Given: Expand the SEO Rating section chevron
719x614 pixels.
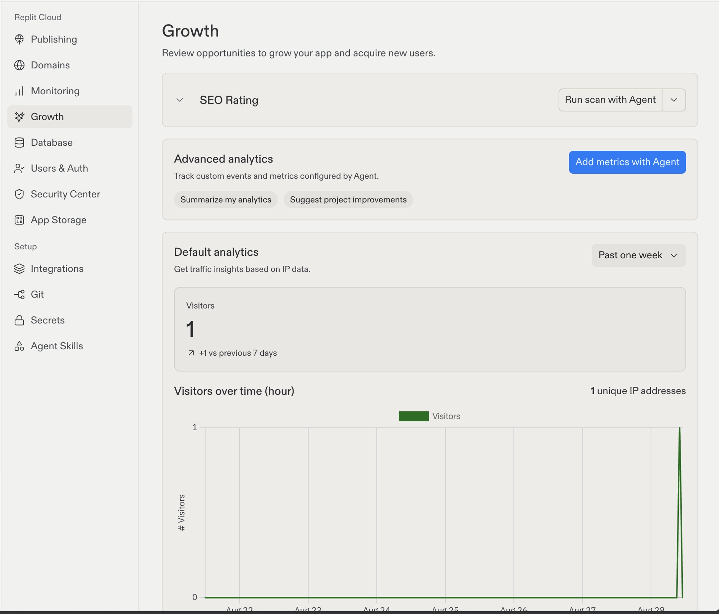Looking at the screenshot, I should pos(180,100).
